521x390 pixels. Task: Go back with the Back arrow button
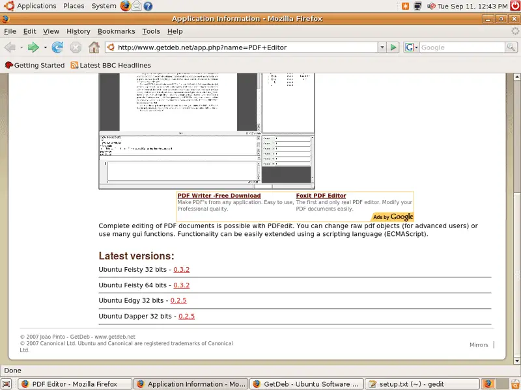click(x=10, y=47)
